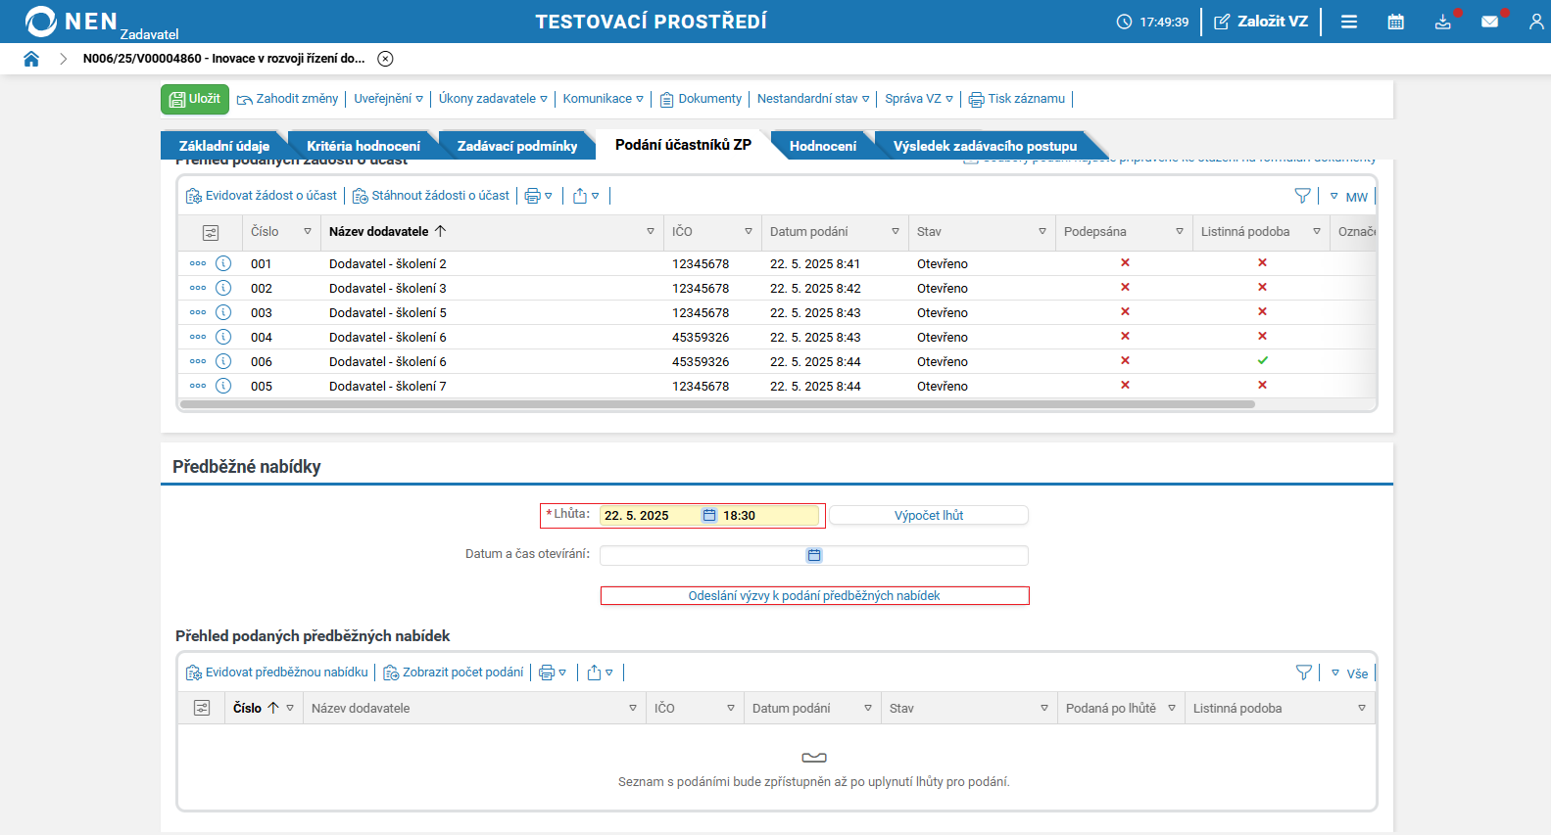The width and height of the screenshot is (1551, 835).
Task: Click the Datum a čas otevírání field
Action: pos(701,555)
